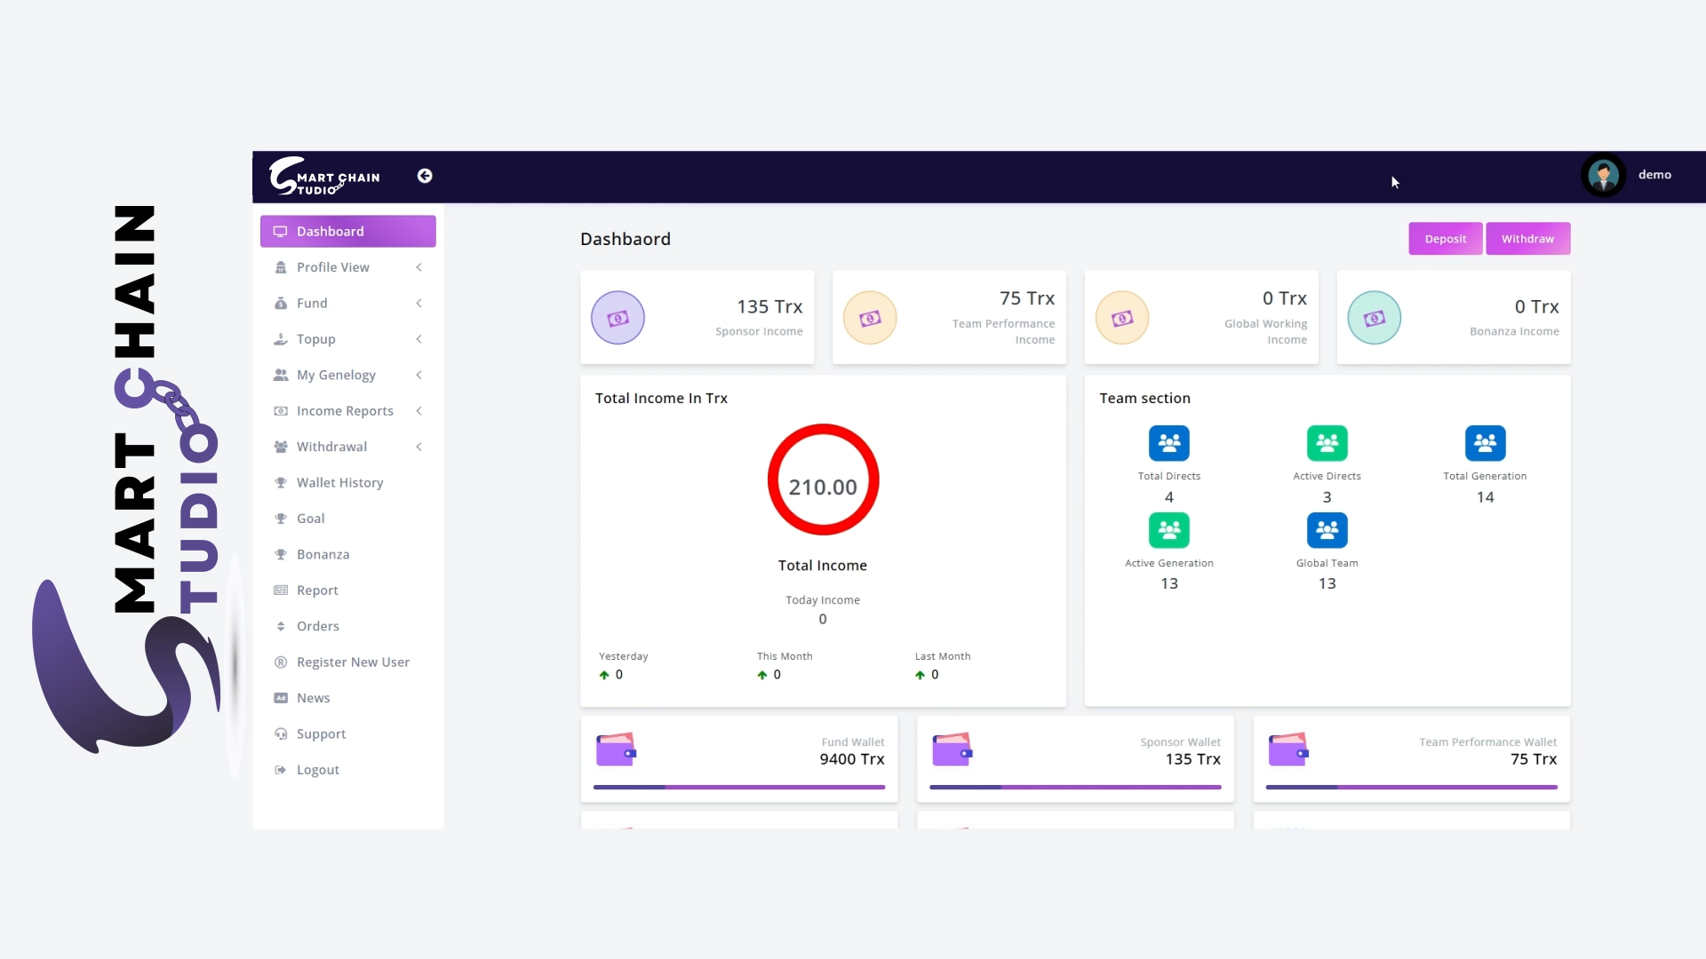Select the Goal trophy icon

pos(279,518)
